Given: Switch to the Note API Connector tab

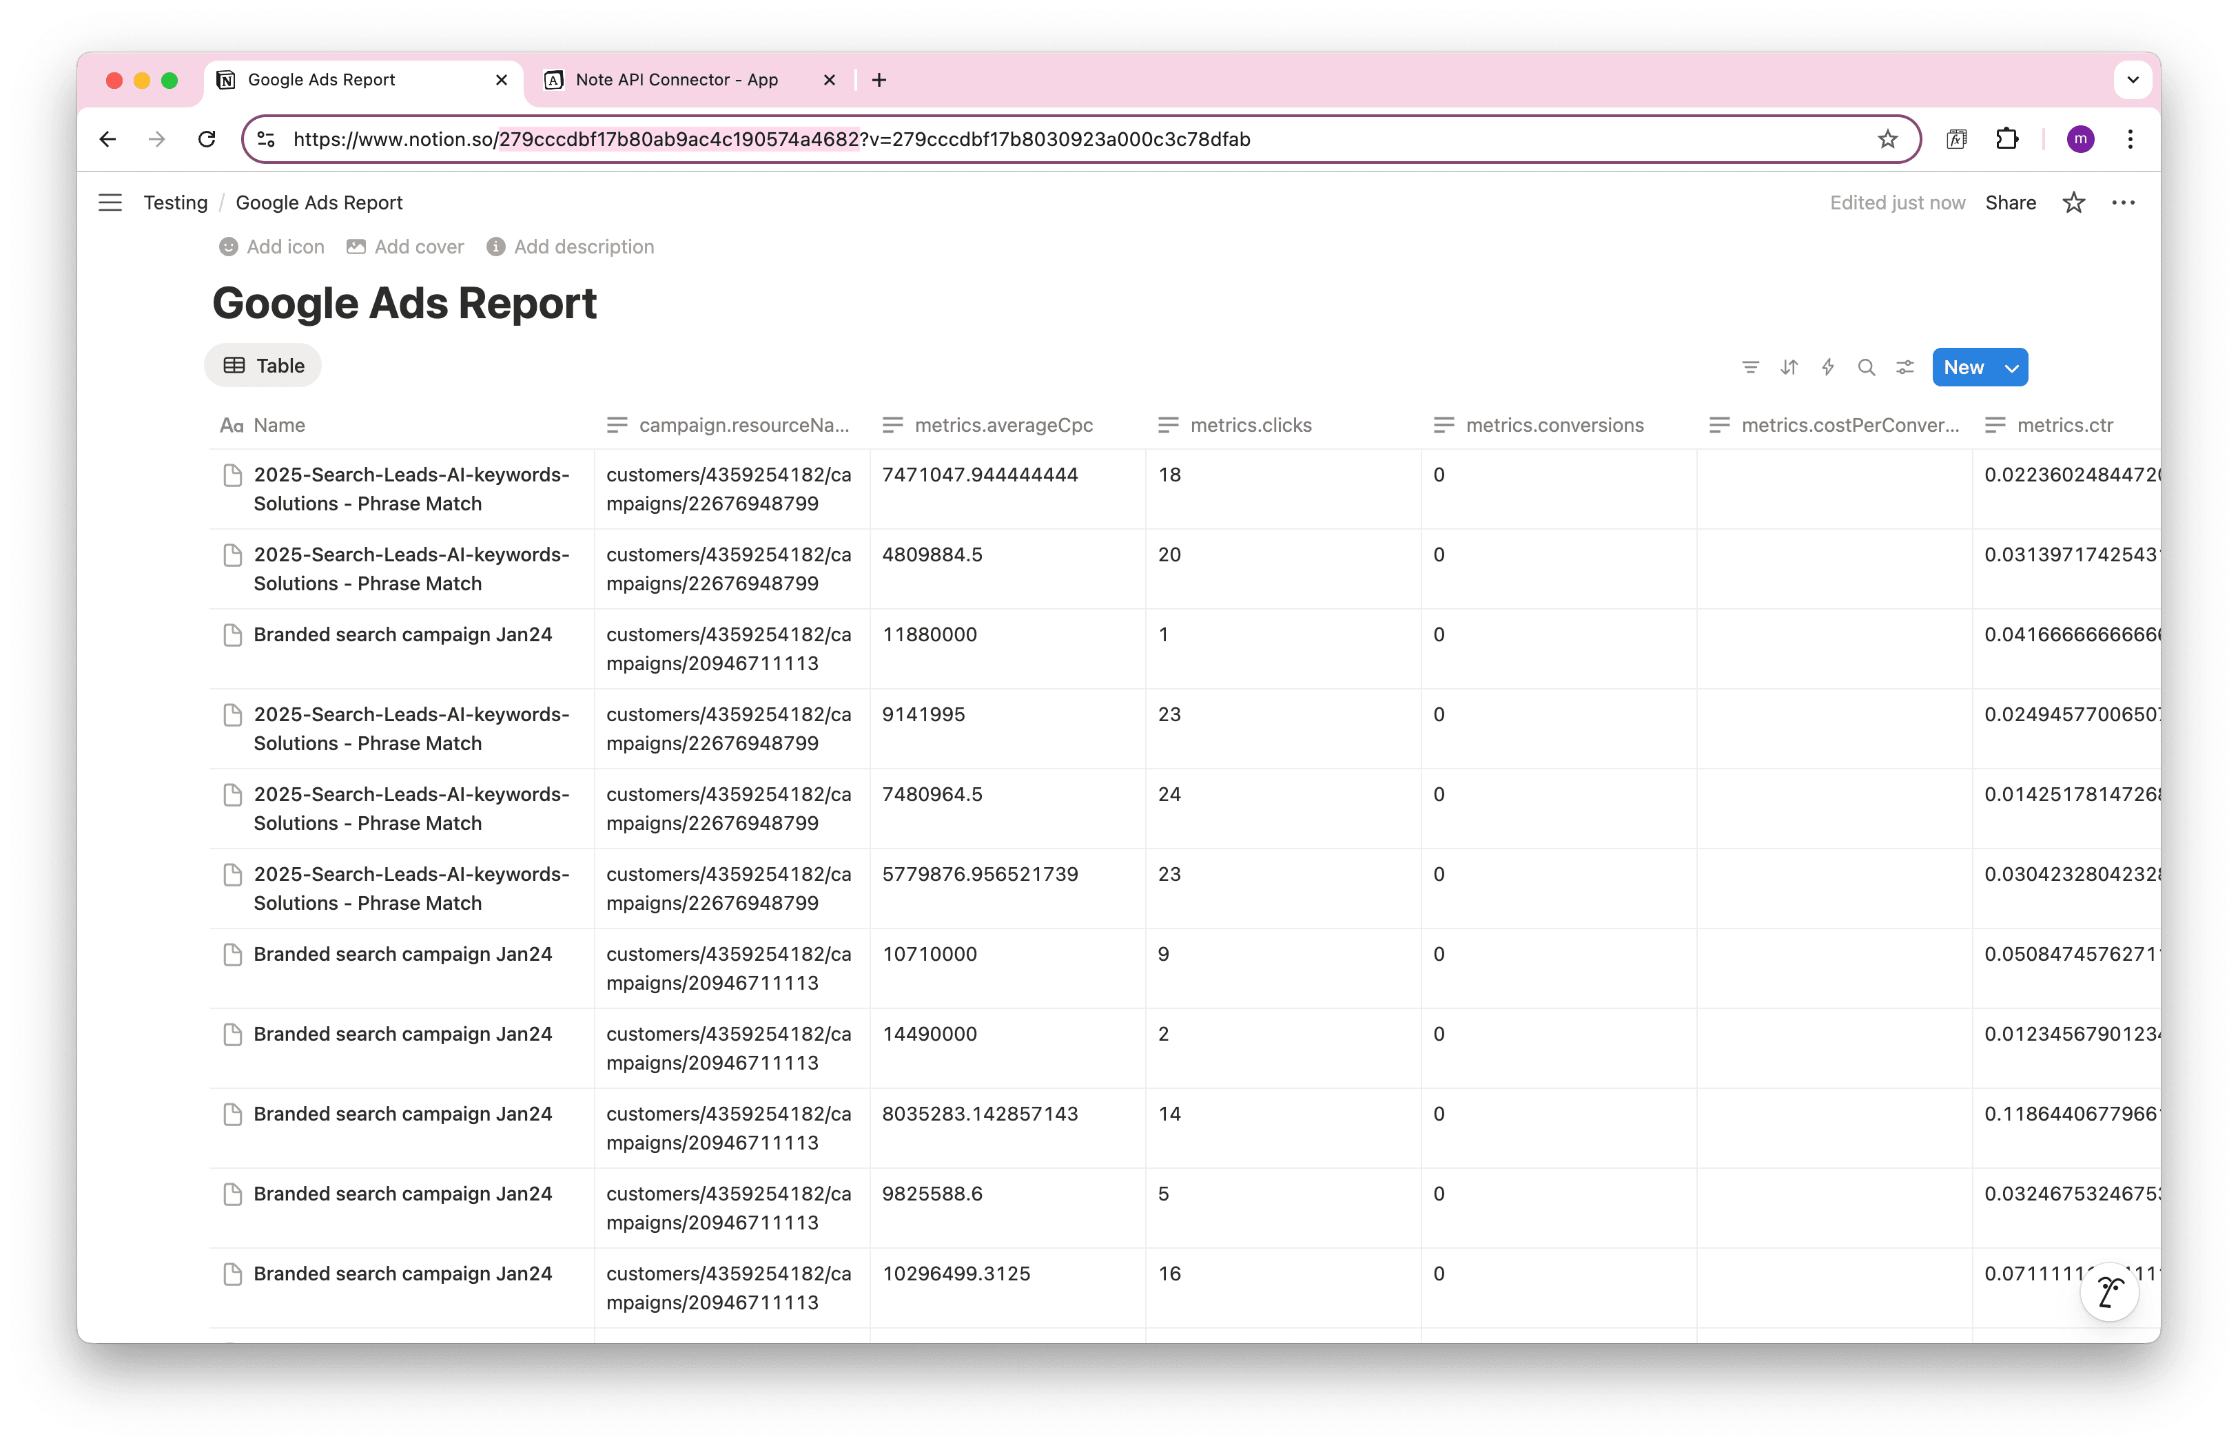Looking at the screenshot, I should pos(676,80).
